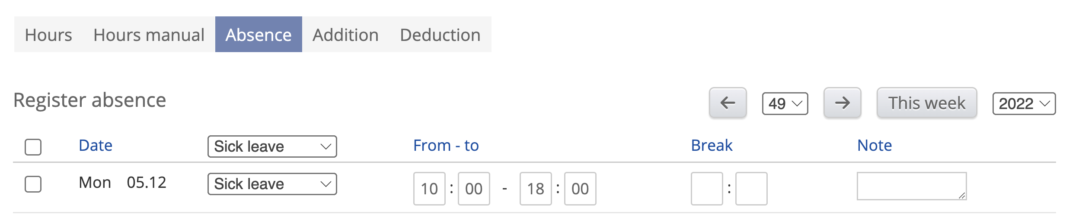Click the Date column header link
This screenshot has height=218, width=1066.
(x=96, y=146)
